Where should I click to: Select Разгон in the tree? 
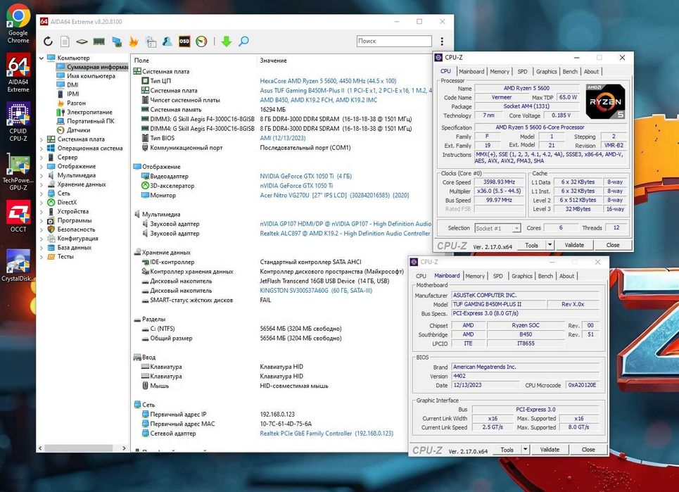[76, 103]
